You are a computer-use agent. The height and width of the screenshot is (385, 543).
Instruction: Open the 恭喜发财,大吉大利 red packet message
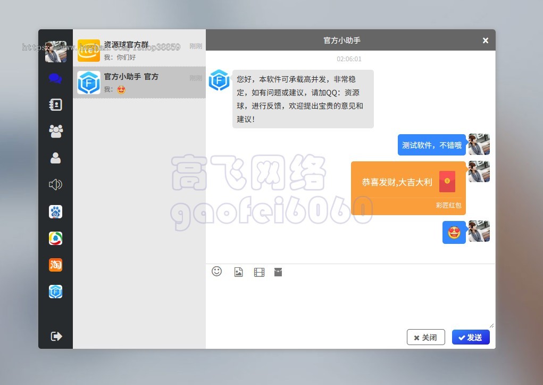(408, 188)
